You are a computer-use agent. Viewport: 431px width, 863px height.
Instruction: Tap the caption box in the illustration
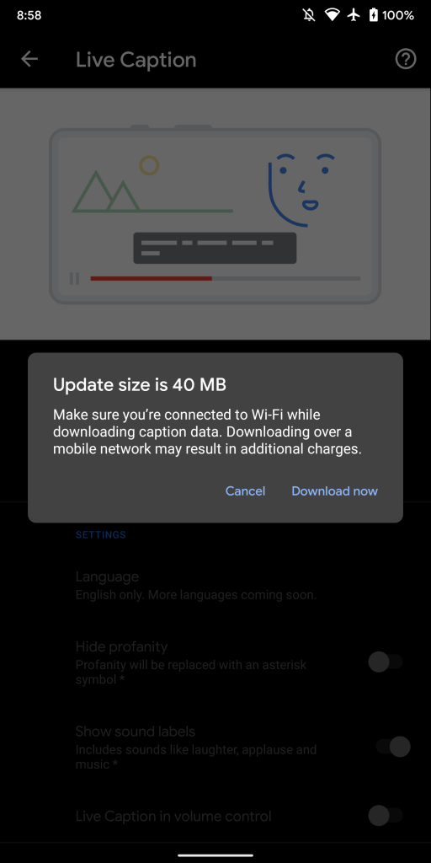[215, 248]
